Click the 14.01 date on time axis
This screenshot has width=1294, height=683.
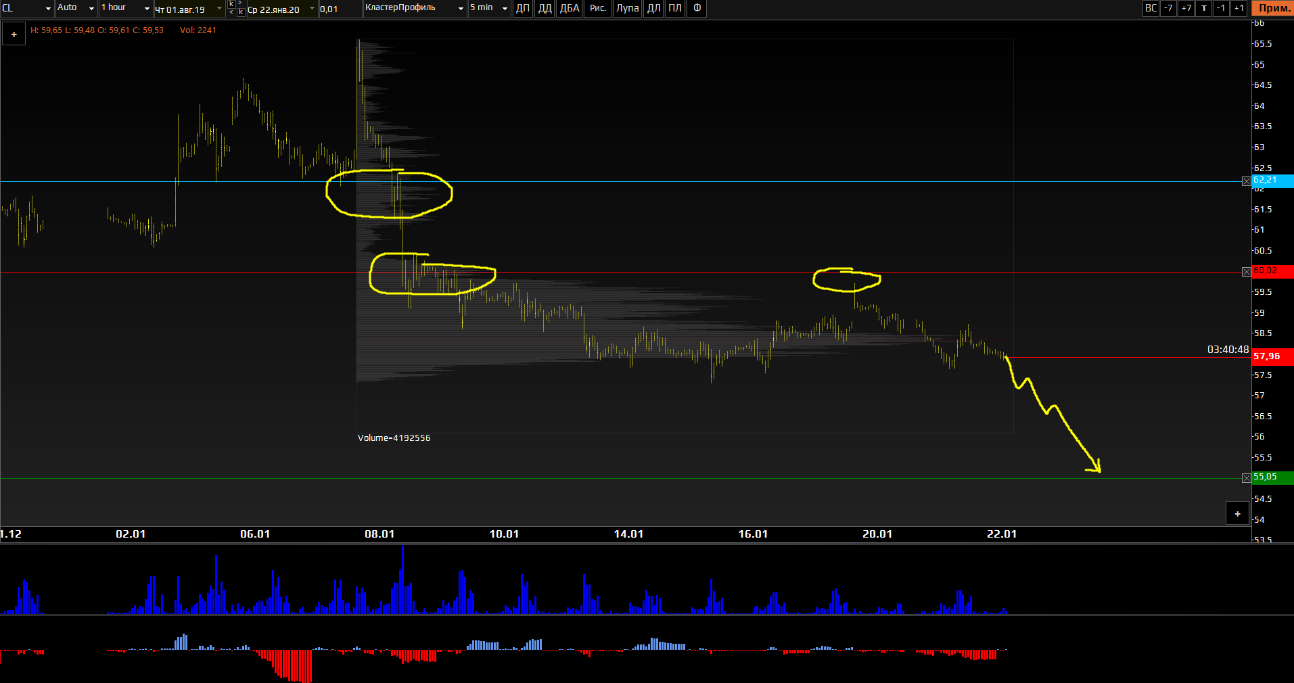coord(628,534)
